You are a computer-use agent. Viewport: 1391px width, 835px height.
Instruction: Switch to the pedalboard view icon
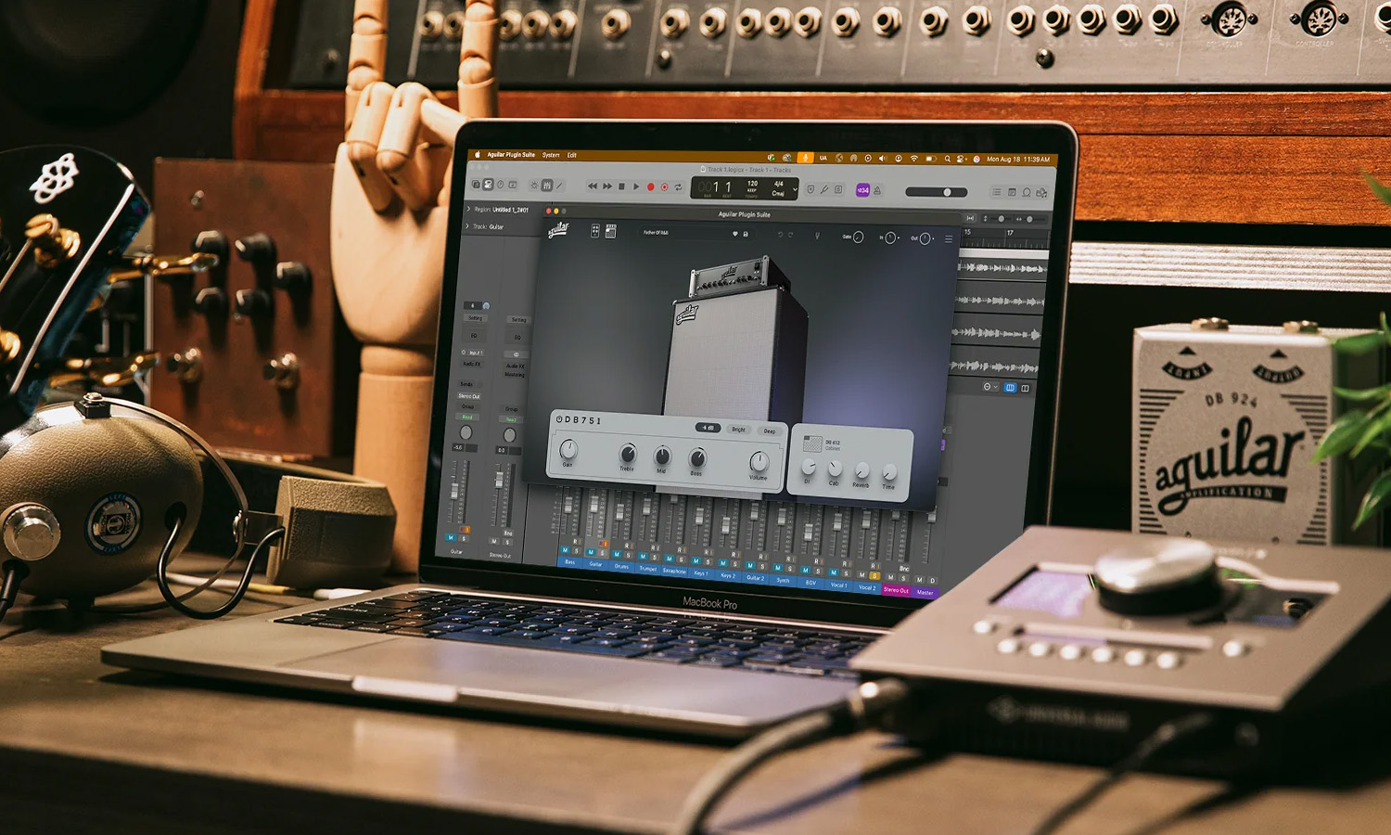[x=595, y=230]
